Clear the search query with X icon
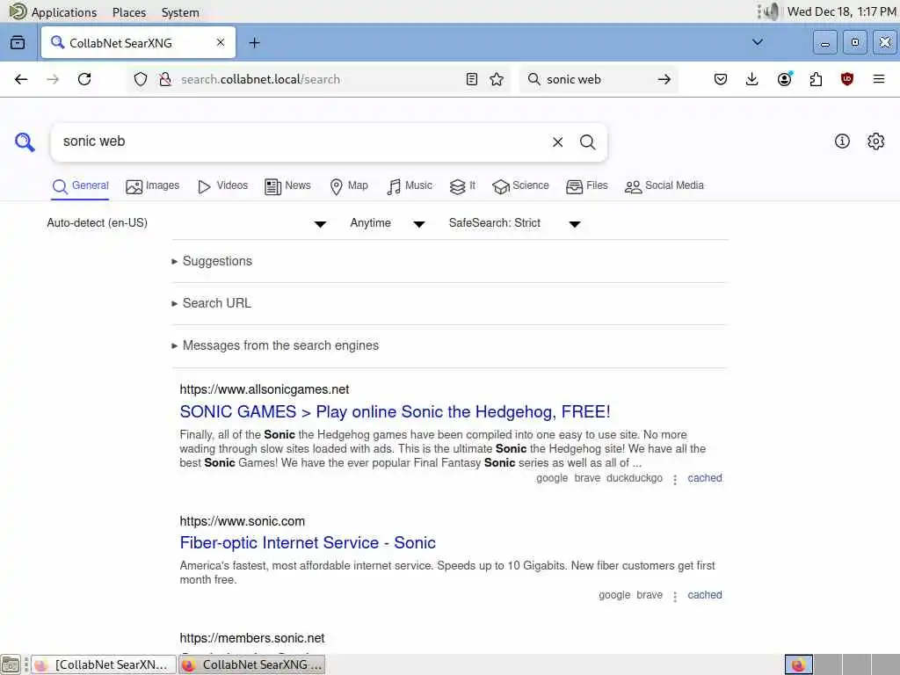This screenshot has width=900, height=675. tap(557, 142)
